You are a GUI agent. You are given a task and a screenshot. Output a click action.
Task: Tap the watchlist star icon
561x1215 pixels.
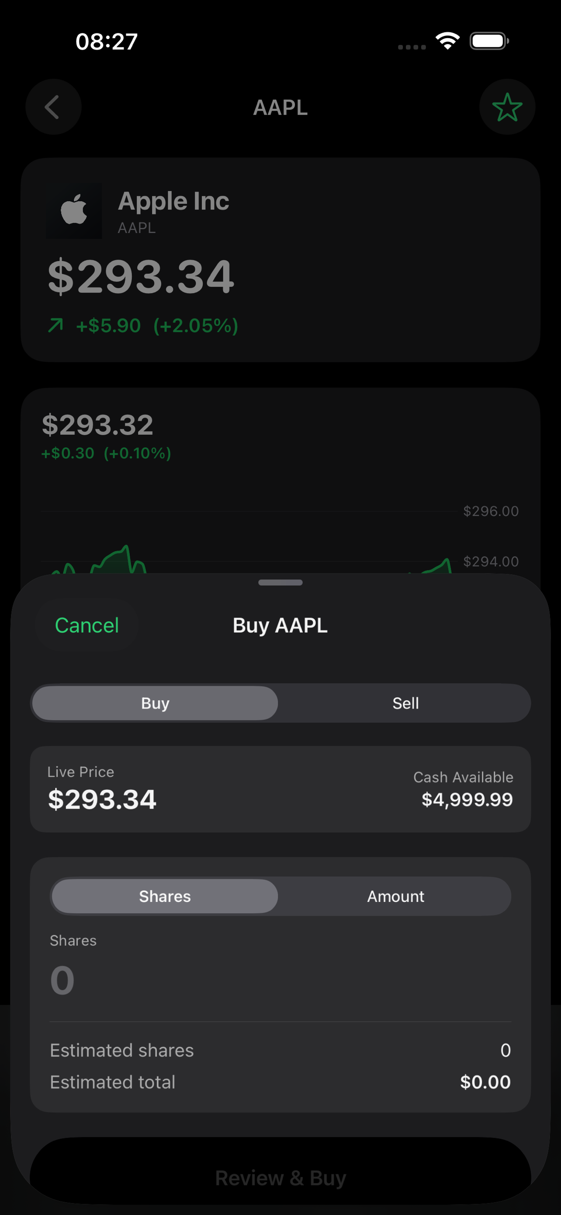pyautogui.click(x=507, y=107)
